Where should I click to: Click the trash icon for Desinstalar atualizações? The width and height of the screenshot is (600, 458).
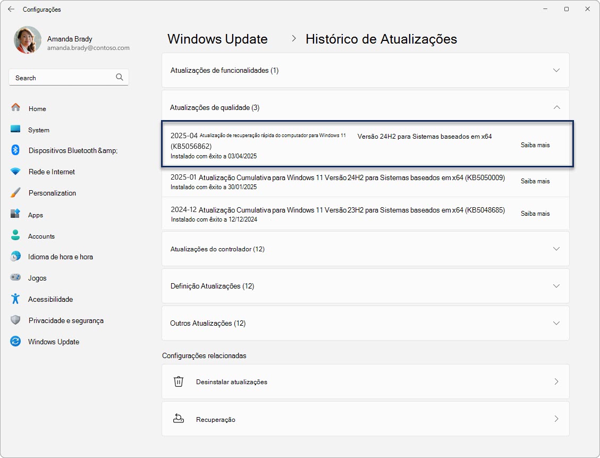179,381
